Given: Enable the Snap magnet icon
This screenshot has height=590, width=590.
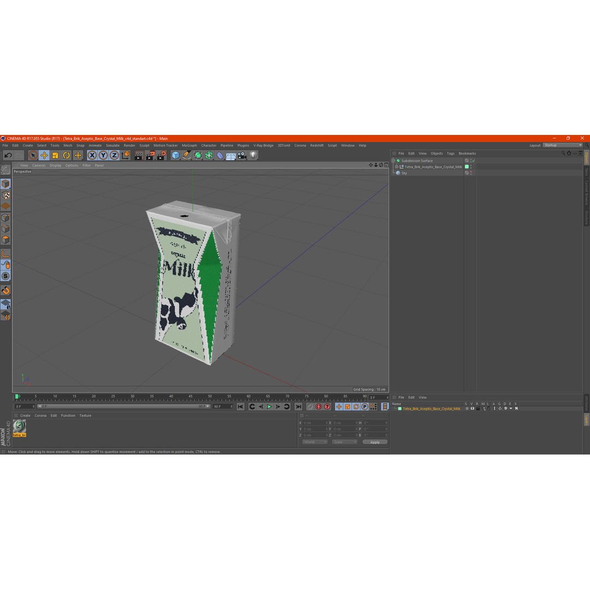Looking at the screenshot, I should click(5, 290).
